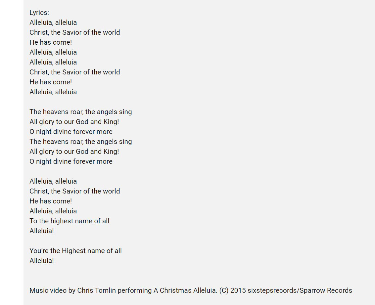375x305 pixels.
Task: Click the first "Christ, the Savior of the world" line
Action: 74,32
